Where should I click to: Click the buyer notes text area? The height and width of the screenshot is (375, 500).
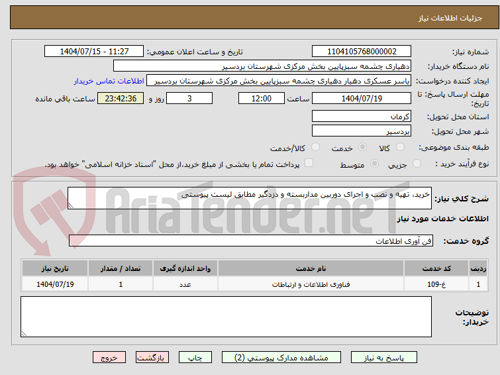(226, 317)
